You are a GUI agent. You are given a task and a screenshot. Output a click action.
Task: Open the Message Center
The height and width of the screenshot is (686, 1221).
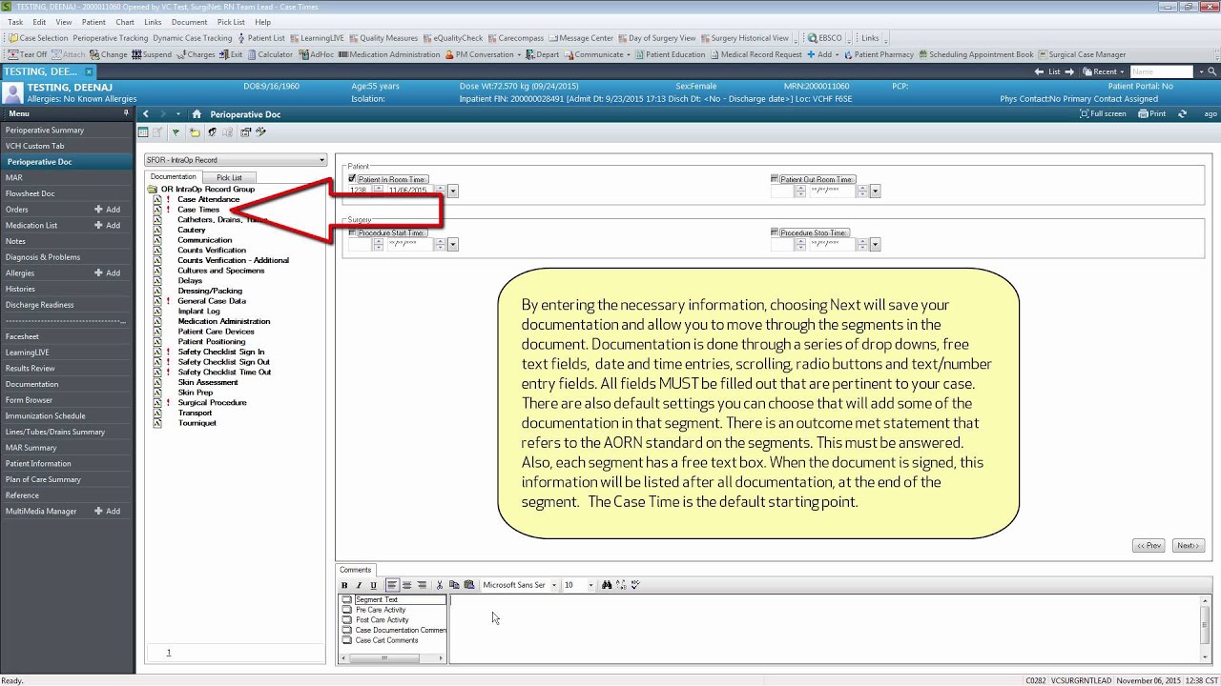click(581, 38)
